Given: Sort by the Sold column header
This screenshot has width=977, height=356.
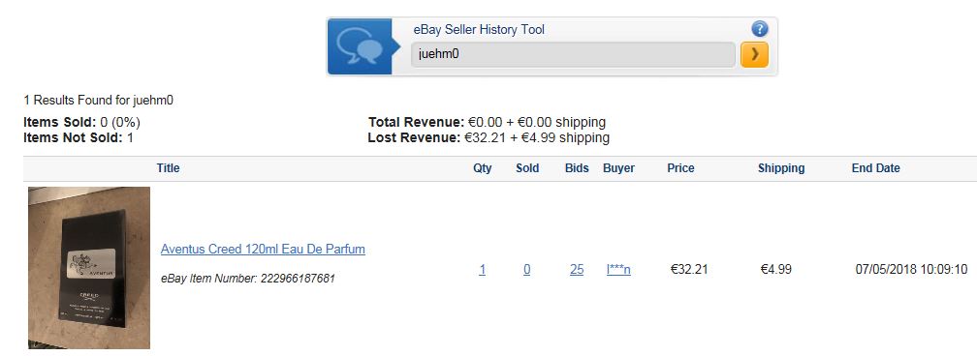Looking at the screenshot, I should (527, 168).
